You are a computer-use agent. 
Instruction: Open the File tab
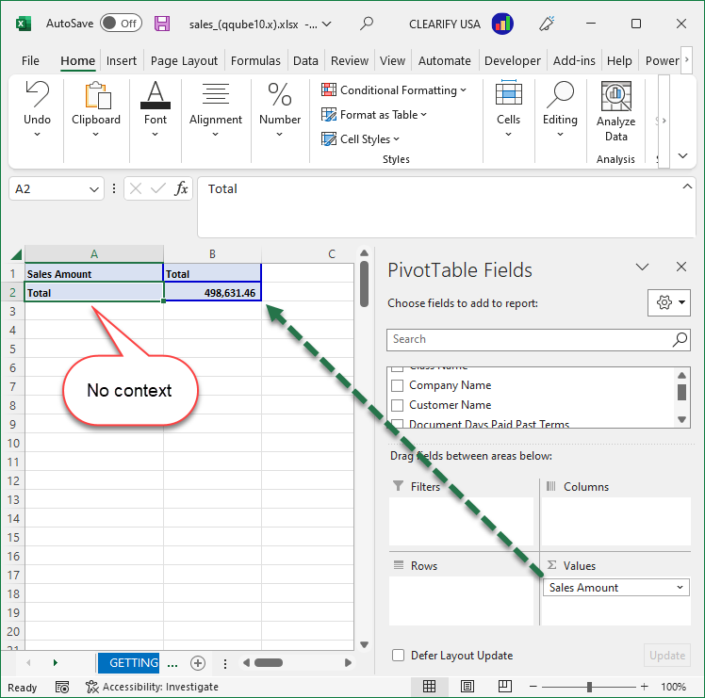tap(30, 60)
